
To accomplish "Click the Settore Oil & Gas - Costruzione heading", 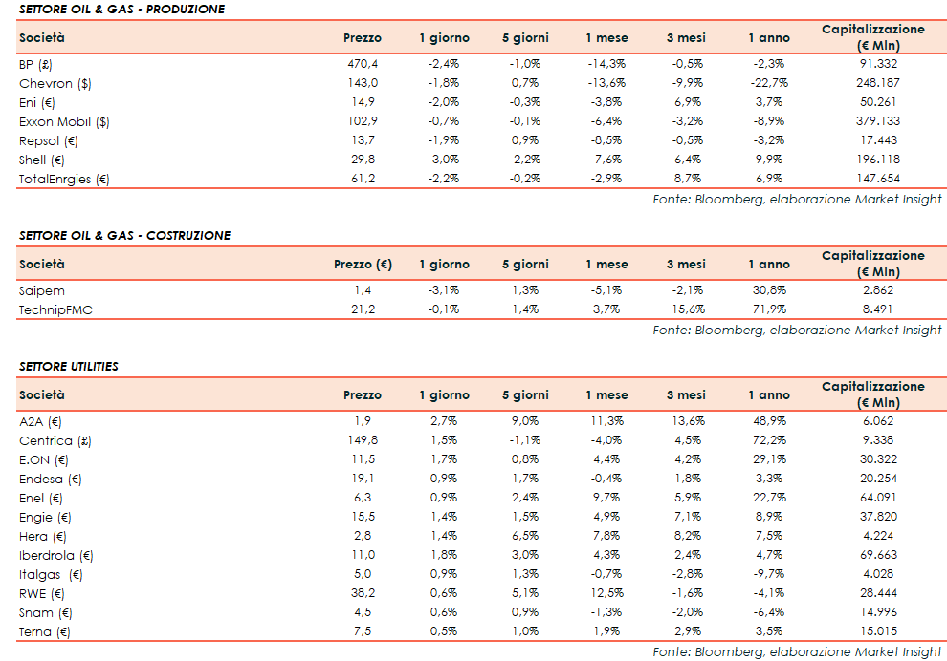I will [124, 235].
